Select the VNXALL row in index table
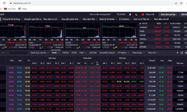The width and height of the screenshot is (187, 112). [x=163, y=39]
